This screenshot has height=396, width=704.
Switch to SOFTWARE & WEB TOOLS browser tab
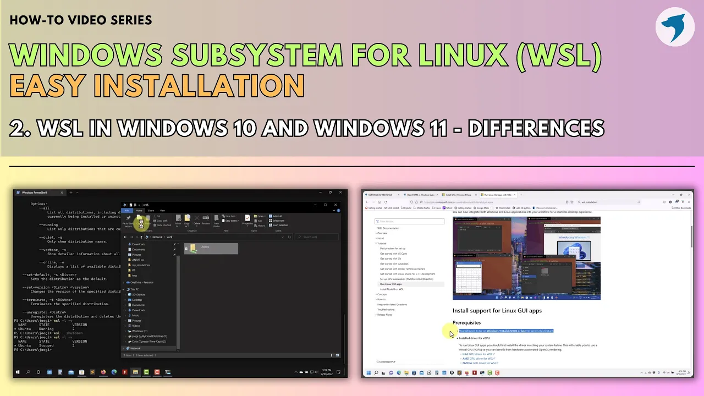click(381, 195)
